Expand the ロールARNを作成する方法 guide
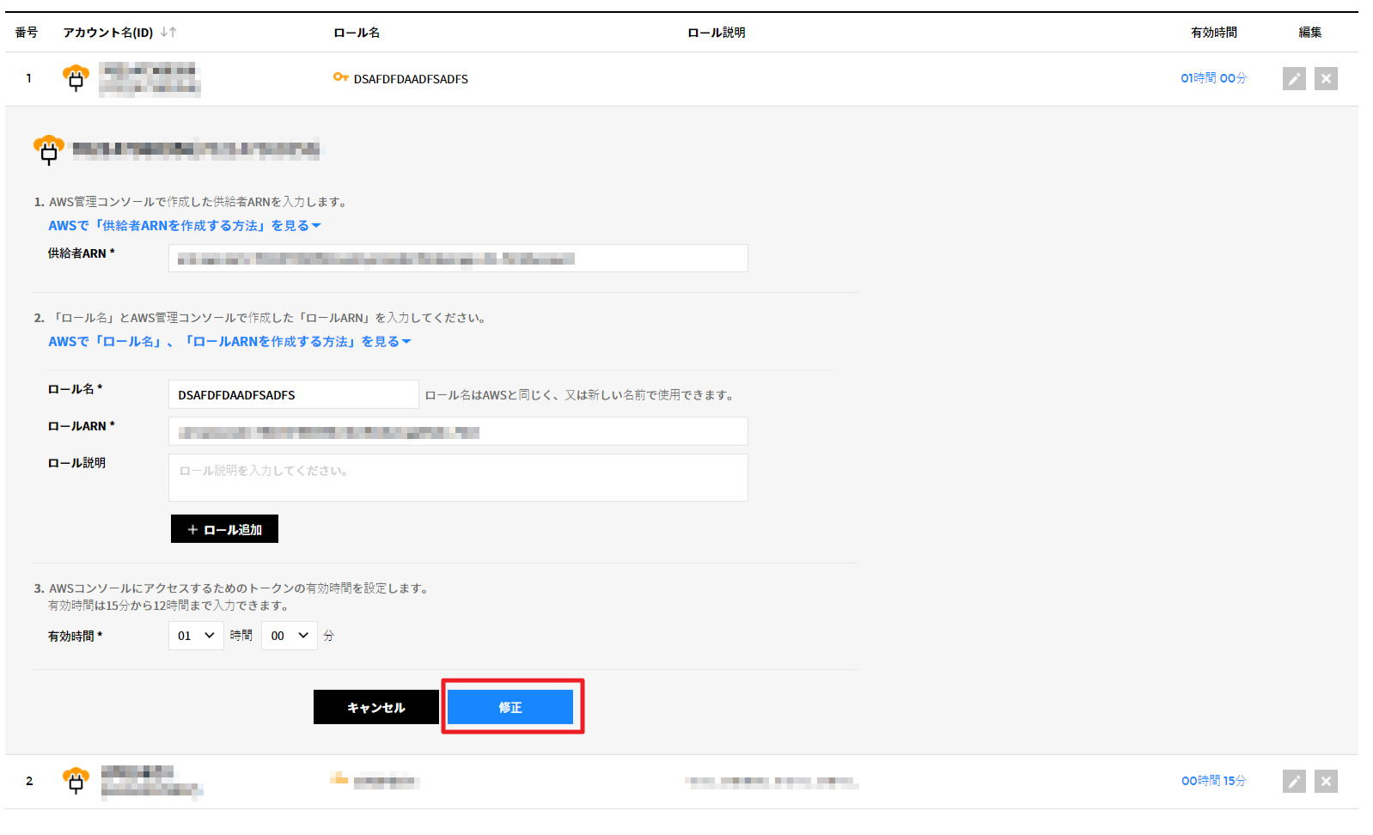The height and width of the screenshot is (835, 1373). coord(229,341)
